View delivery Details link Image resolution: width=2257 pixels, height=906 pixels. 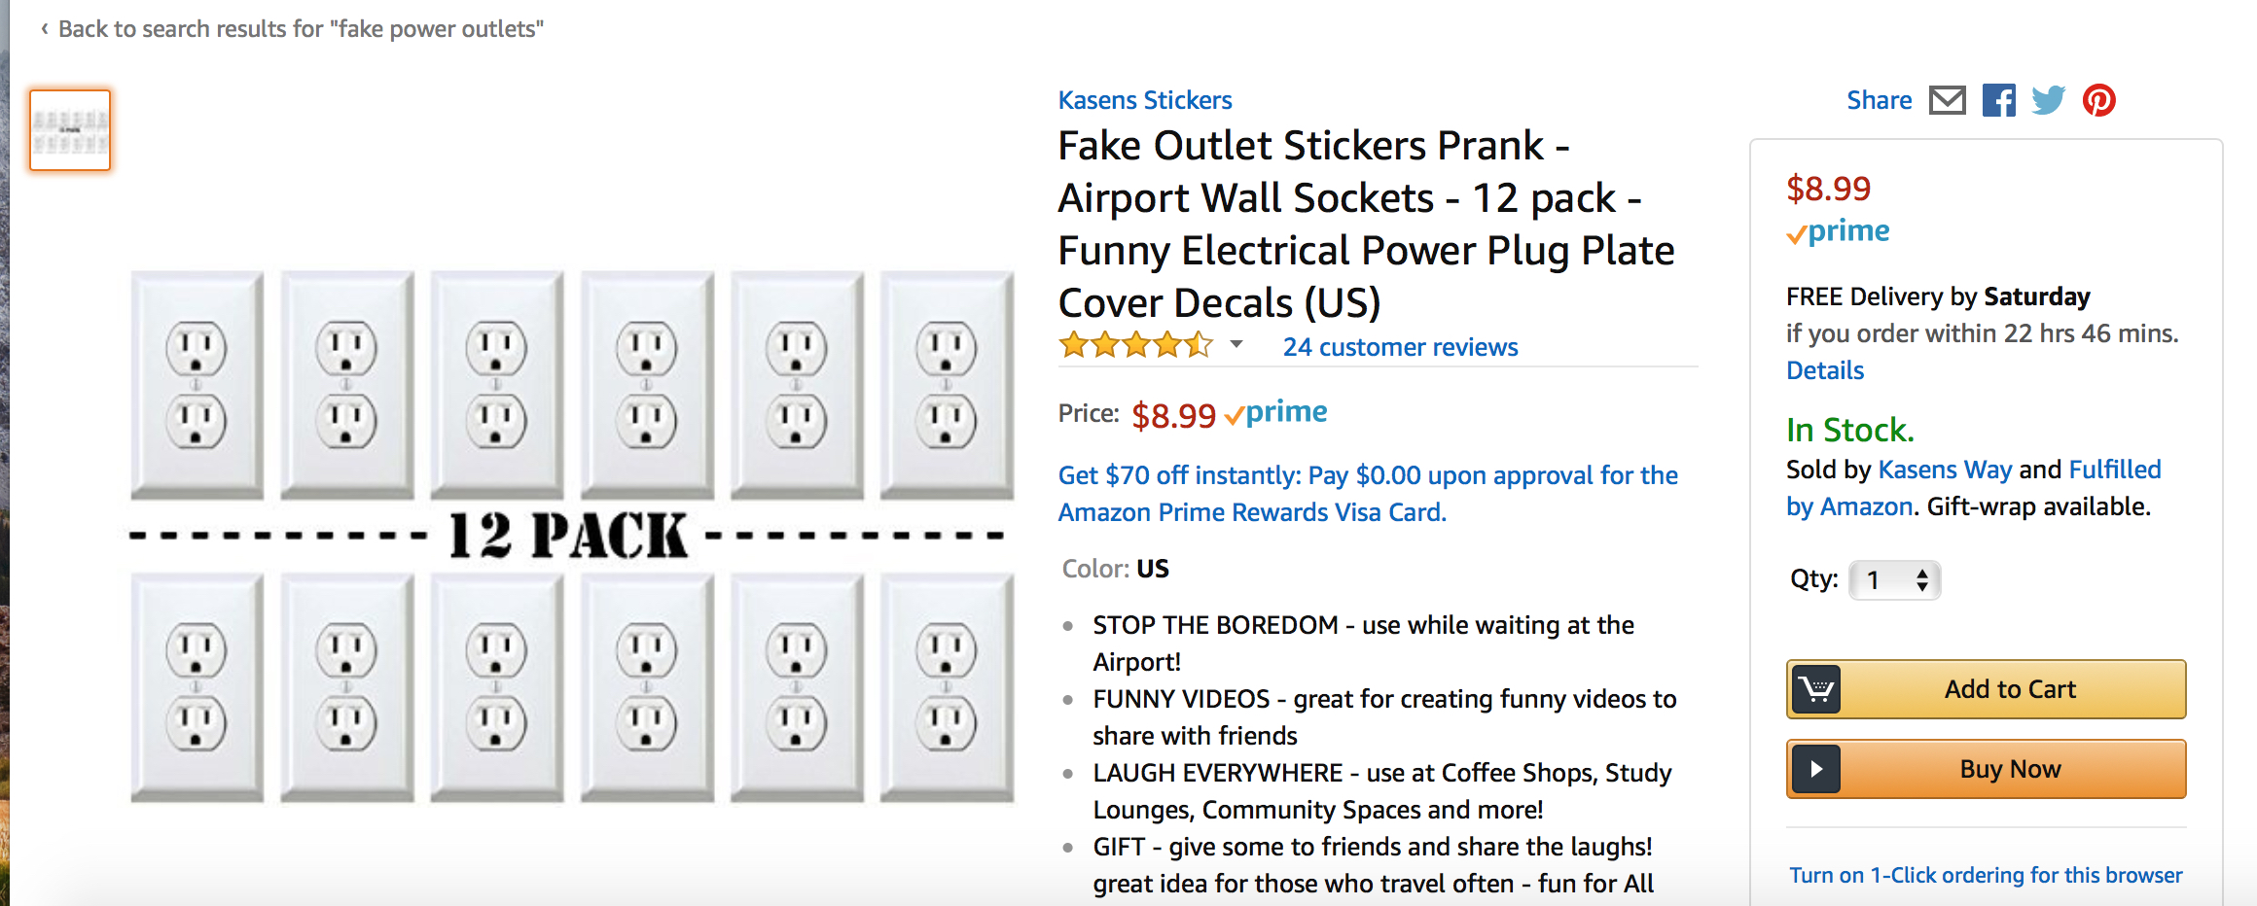coord(1824,369)
